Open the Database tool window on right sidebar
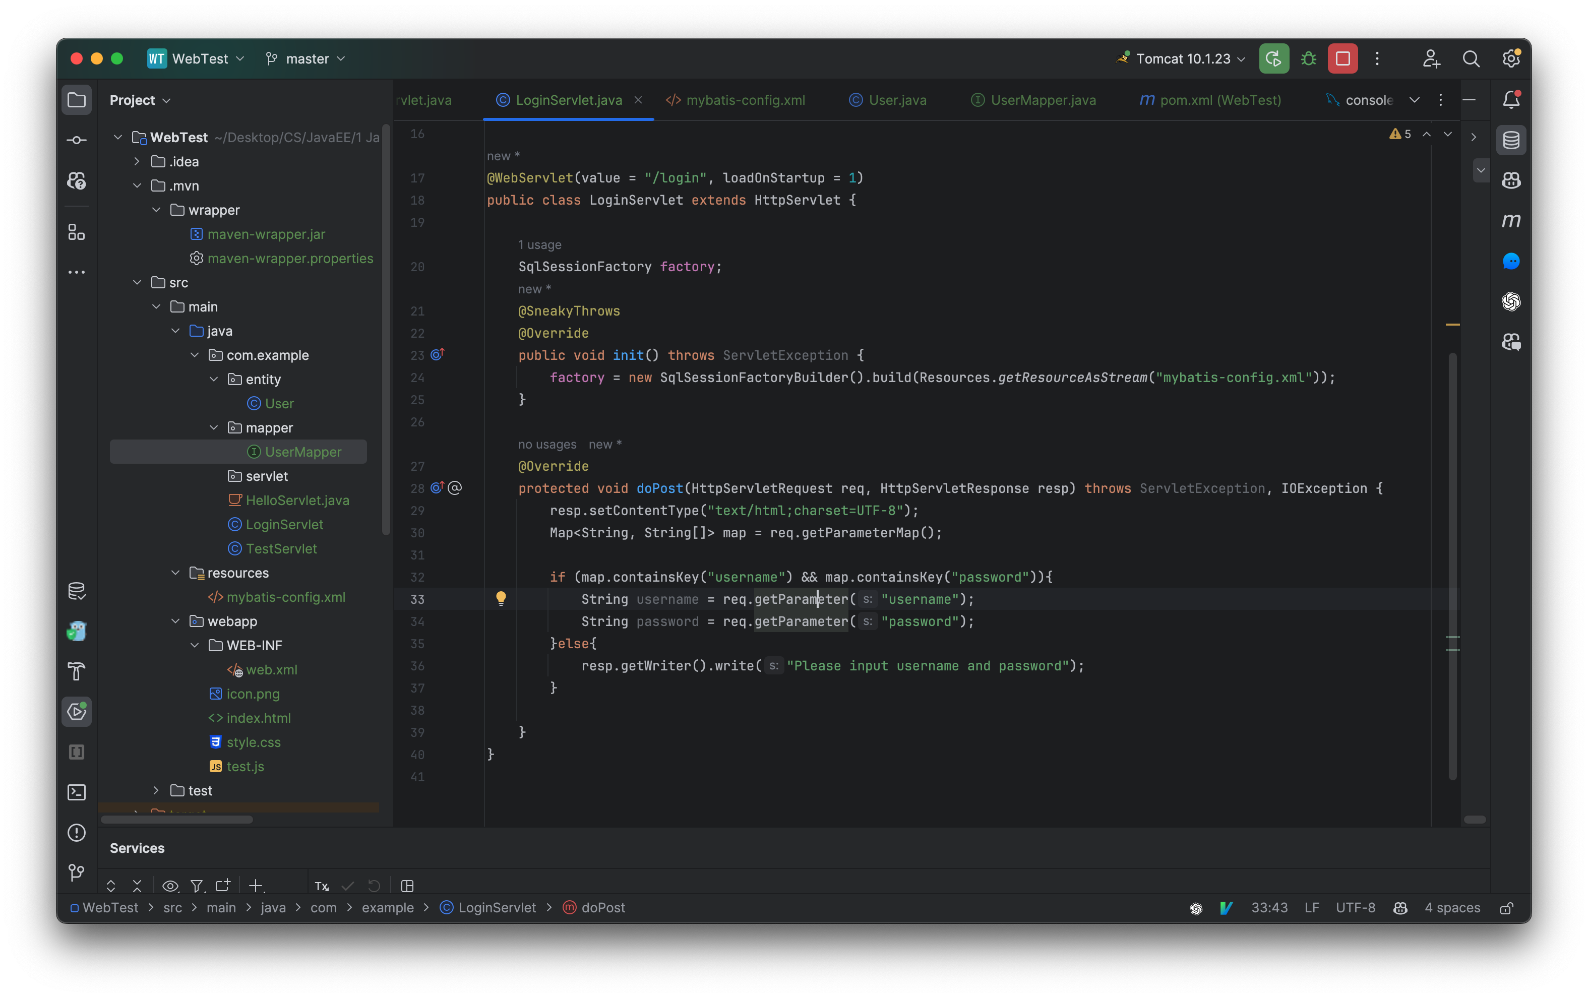Screen dimensions: 1588x998 1511,141
